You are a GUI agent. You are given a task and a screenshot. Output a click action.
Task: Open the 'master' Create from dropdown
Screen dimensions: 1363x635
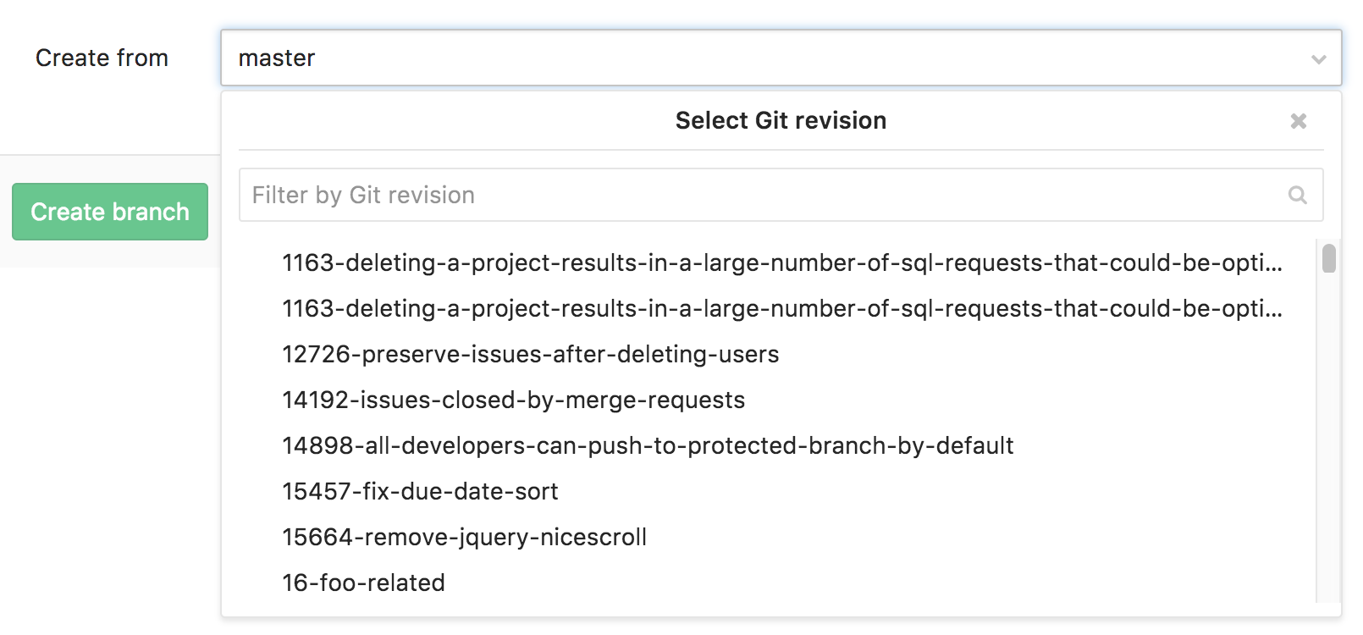click(779, 58)
